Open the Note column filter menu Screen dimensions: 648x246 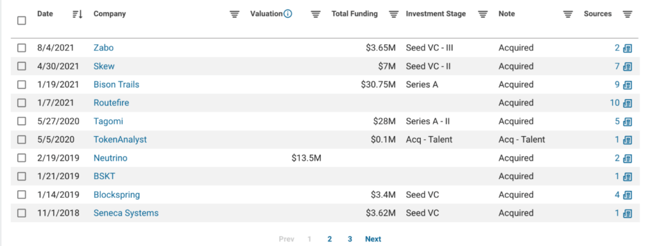point(568,14)
